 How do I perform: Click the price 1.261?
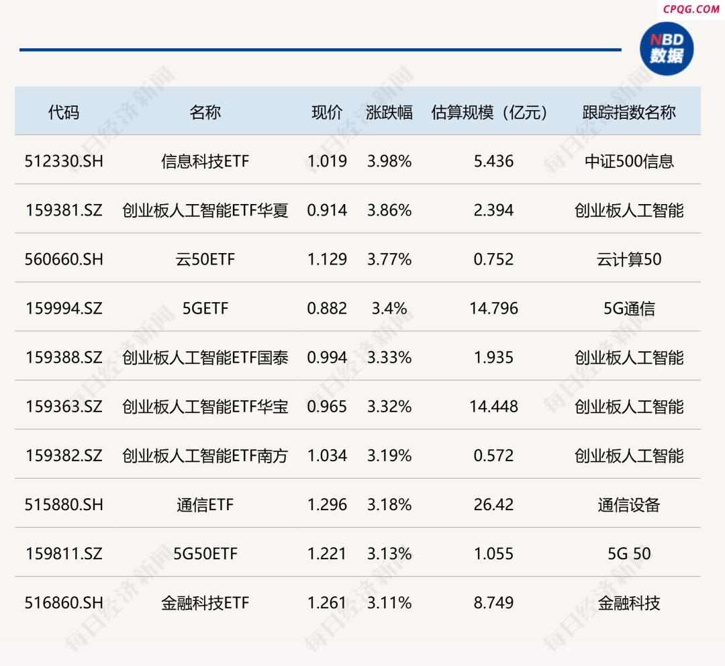327,603
